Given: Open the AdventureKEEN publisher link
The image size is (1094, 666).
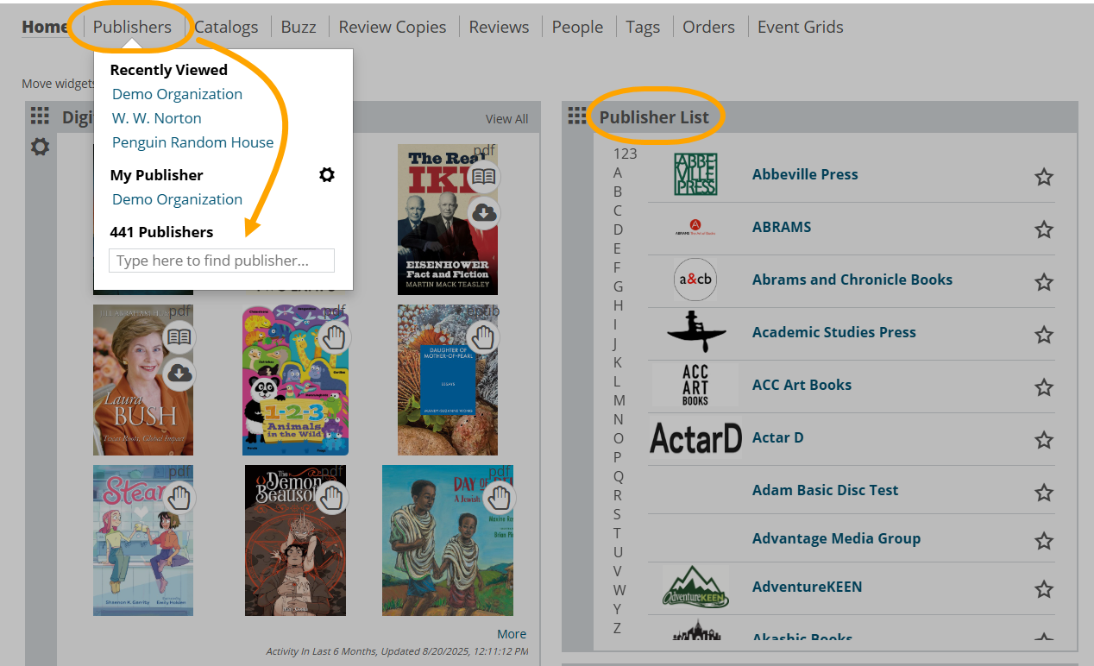Looking at the screenshot, I should click(x=808, y=587).
